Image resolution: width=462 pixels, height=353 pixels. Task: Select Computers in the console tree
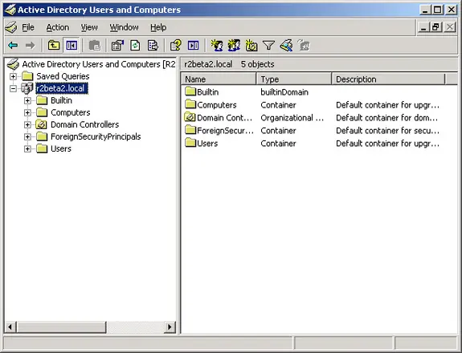tap(71, 112)
